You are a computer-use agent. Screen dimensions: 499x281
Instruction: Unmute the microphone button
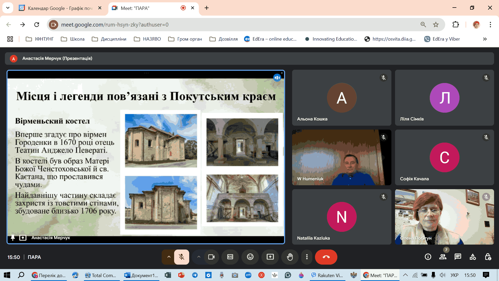pyautogui.click(x=181, y=257)
